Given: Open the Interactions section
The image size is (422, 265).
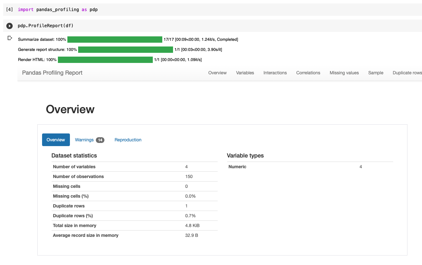Looking at the screenshot, I should click(275, 73).
